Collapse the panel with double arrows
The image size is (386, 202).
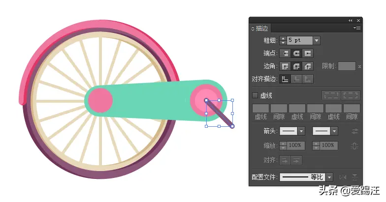[350, 20]
